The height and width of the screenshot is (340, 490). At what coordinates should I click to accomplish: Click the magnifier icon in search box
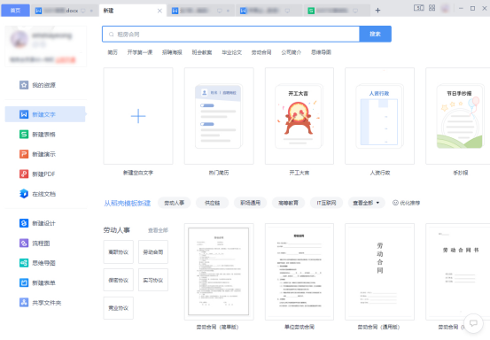(112, 34)
